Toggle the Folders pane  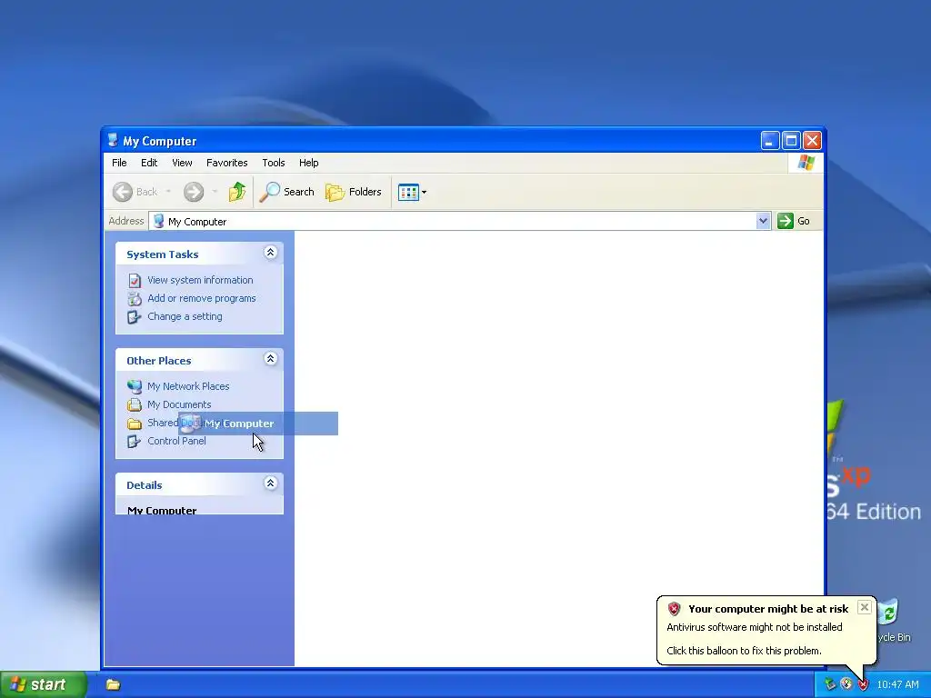(x=354, y=192)
